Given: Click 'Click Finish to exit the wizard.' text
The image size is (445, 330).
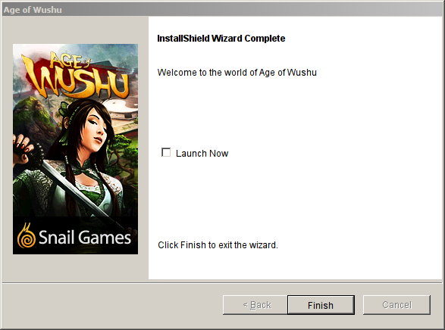Looking at the screenshot, I should 218,245.
